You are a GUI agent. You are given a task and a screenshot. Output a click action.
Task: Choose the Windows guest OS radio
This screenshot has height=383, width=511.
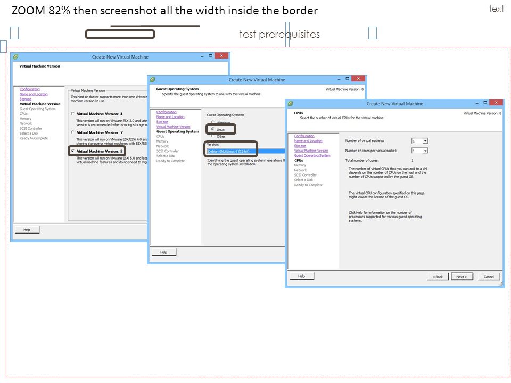213,122
